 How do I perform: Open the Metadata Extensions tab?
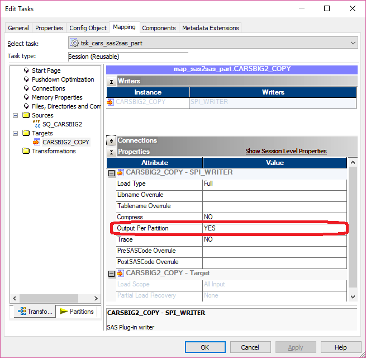(210, 28)
